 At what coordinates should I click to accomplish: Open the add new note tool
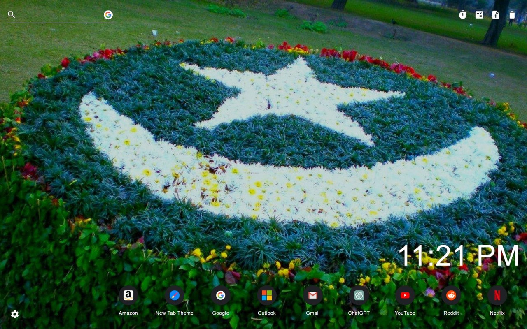[x=496, y=15]
